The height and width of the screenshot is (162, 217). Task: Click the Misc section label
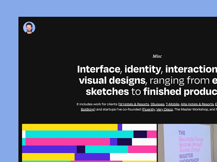157,56
